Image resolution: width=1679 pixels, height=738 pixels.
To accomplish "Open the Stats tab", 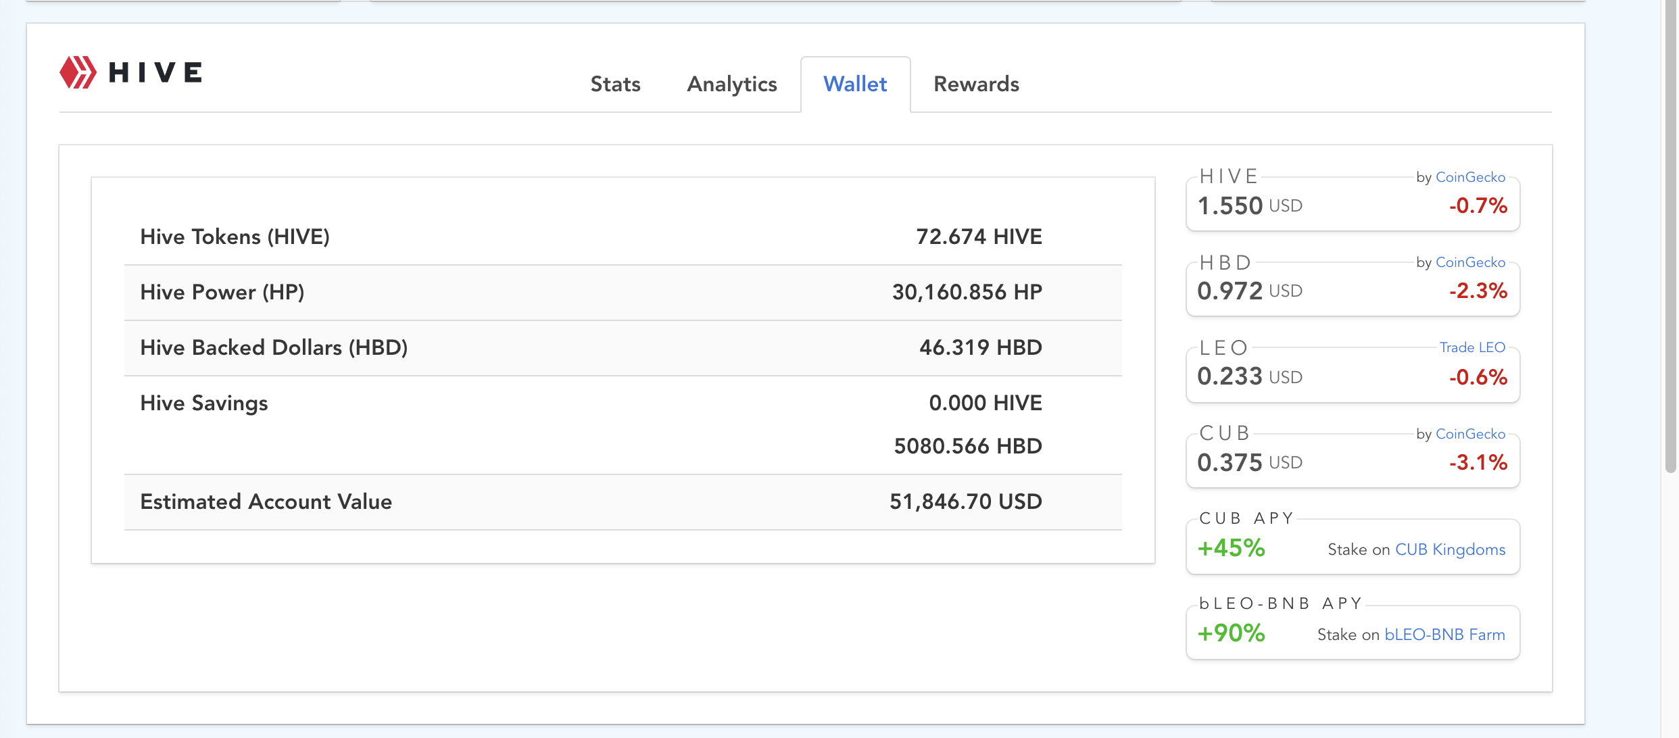I will point(615,84).
